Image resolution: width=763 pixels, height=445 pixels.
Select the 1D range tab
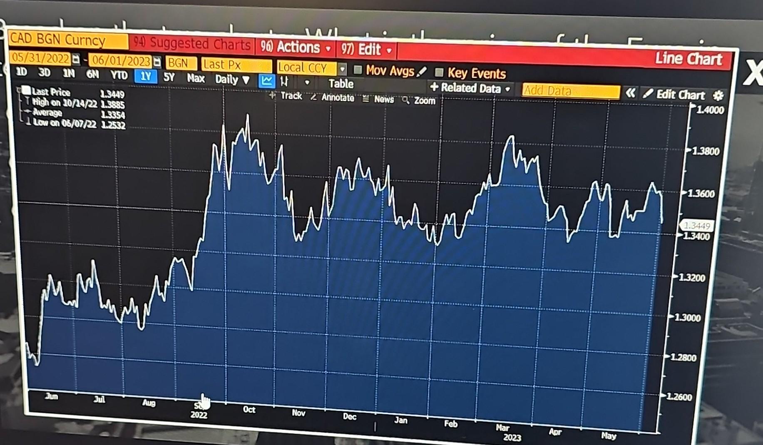click(21, 72)
